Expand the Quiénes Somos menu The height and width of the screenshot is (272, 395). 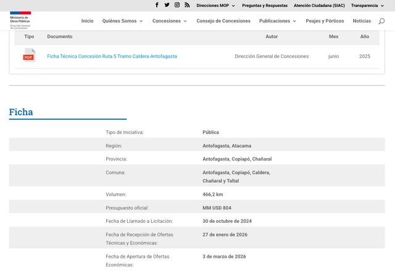point(122,21)
